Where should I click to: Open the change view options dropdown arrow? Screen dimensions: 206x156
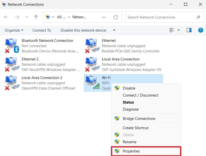pyautogui.click(x=179, y=30)
